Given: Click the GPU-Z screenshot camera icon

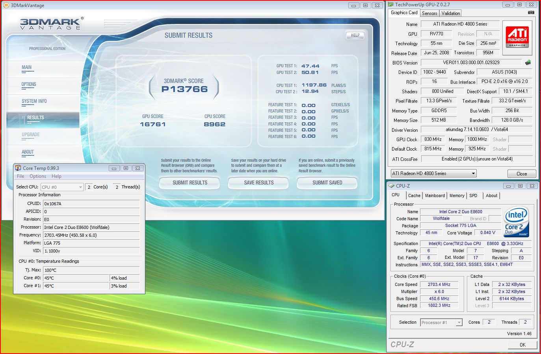Looking at the screenshot, I should point(531,13).
